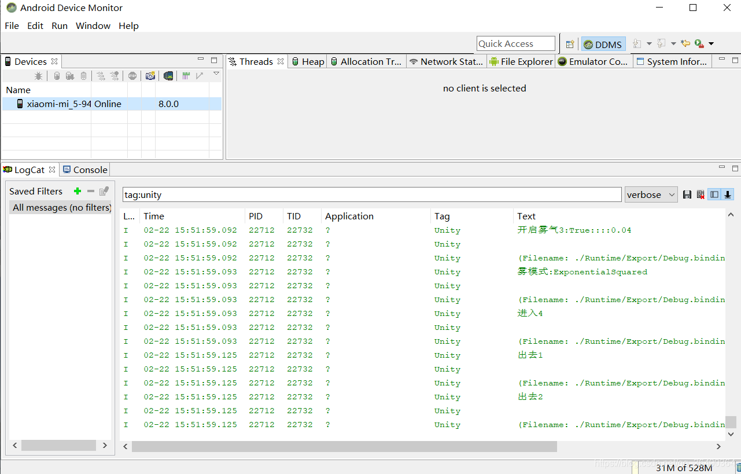Toggle Saved Filters view display
Screen dimensions: 741x474
[714, 194]
